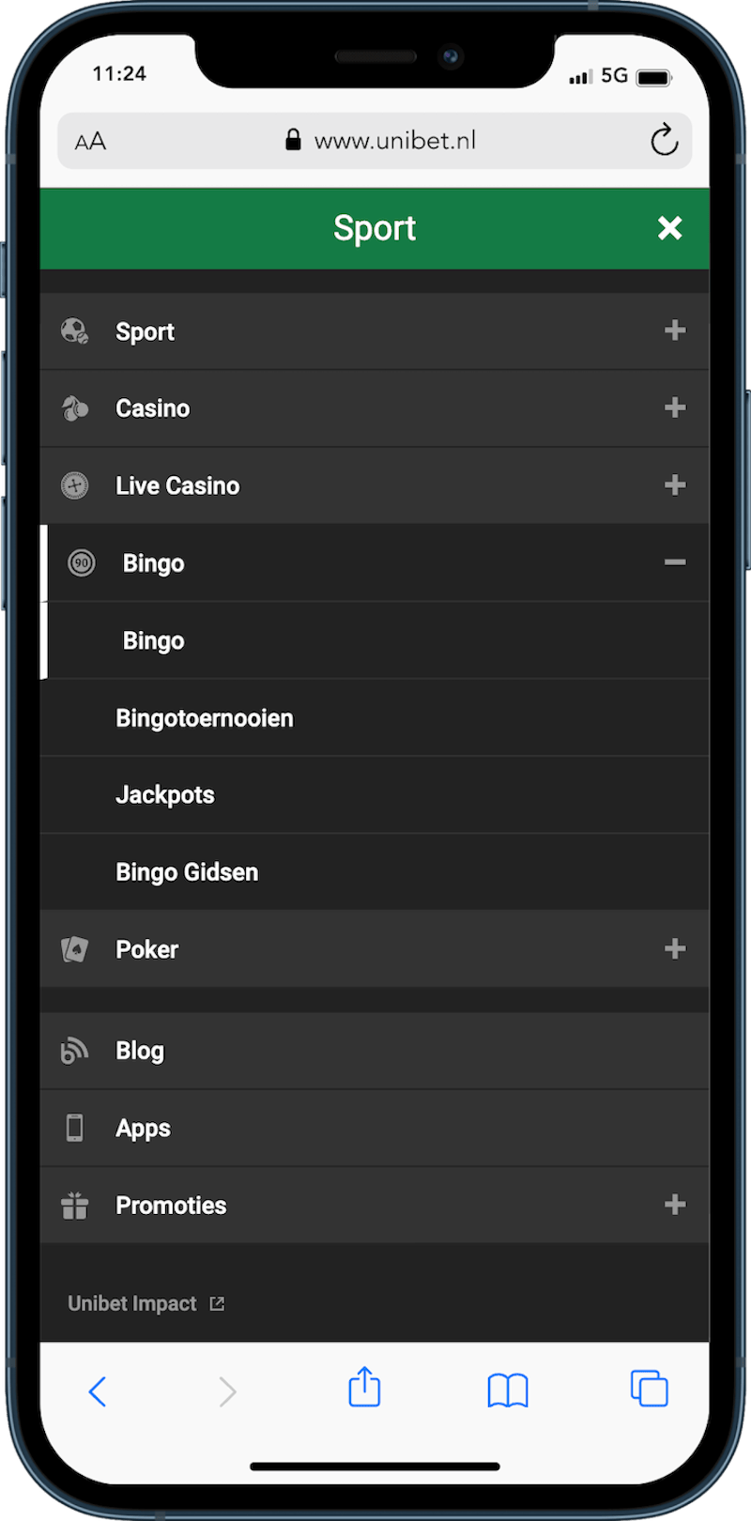Expand the Promoties section plus
The image size is (751, 1521).
(675, 1205)
